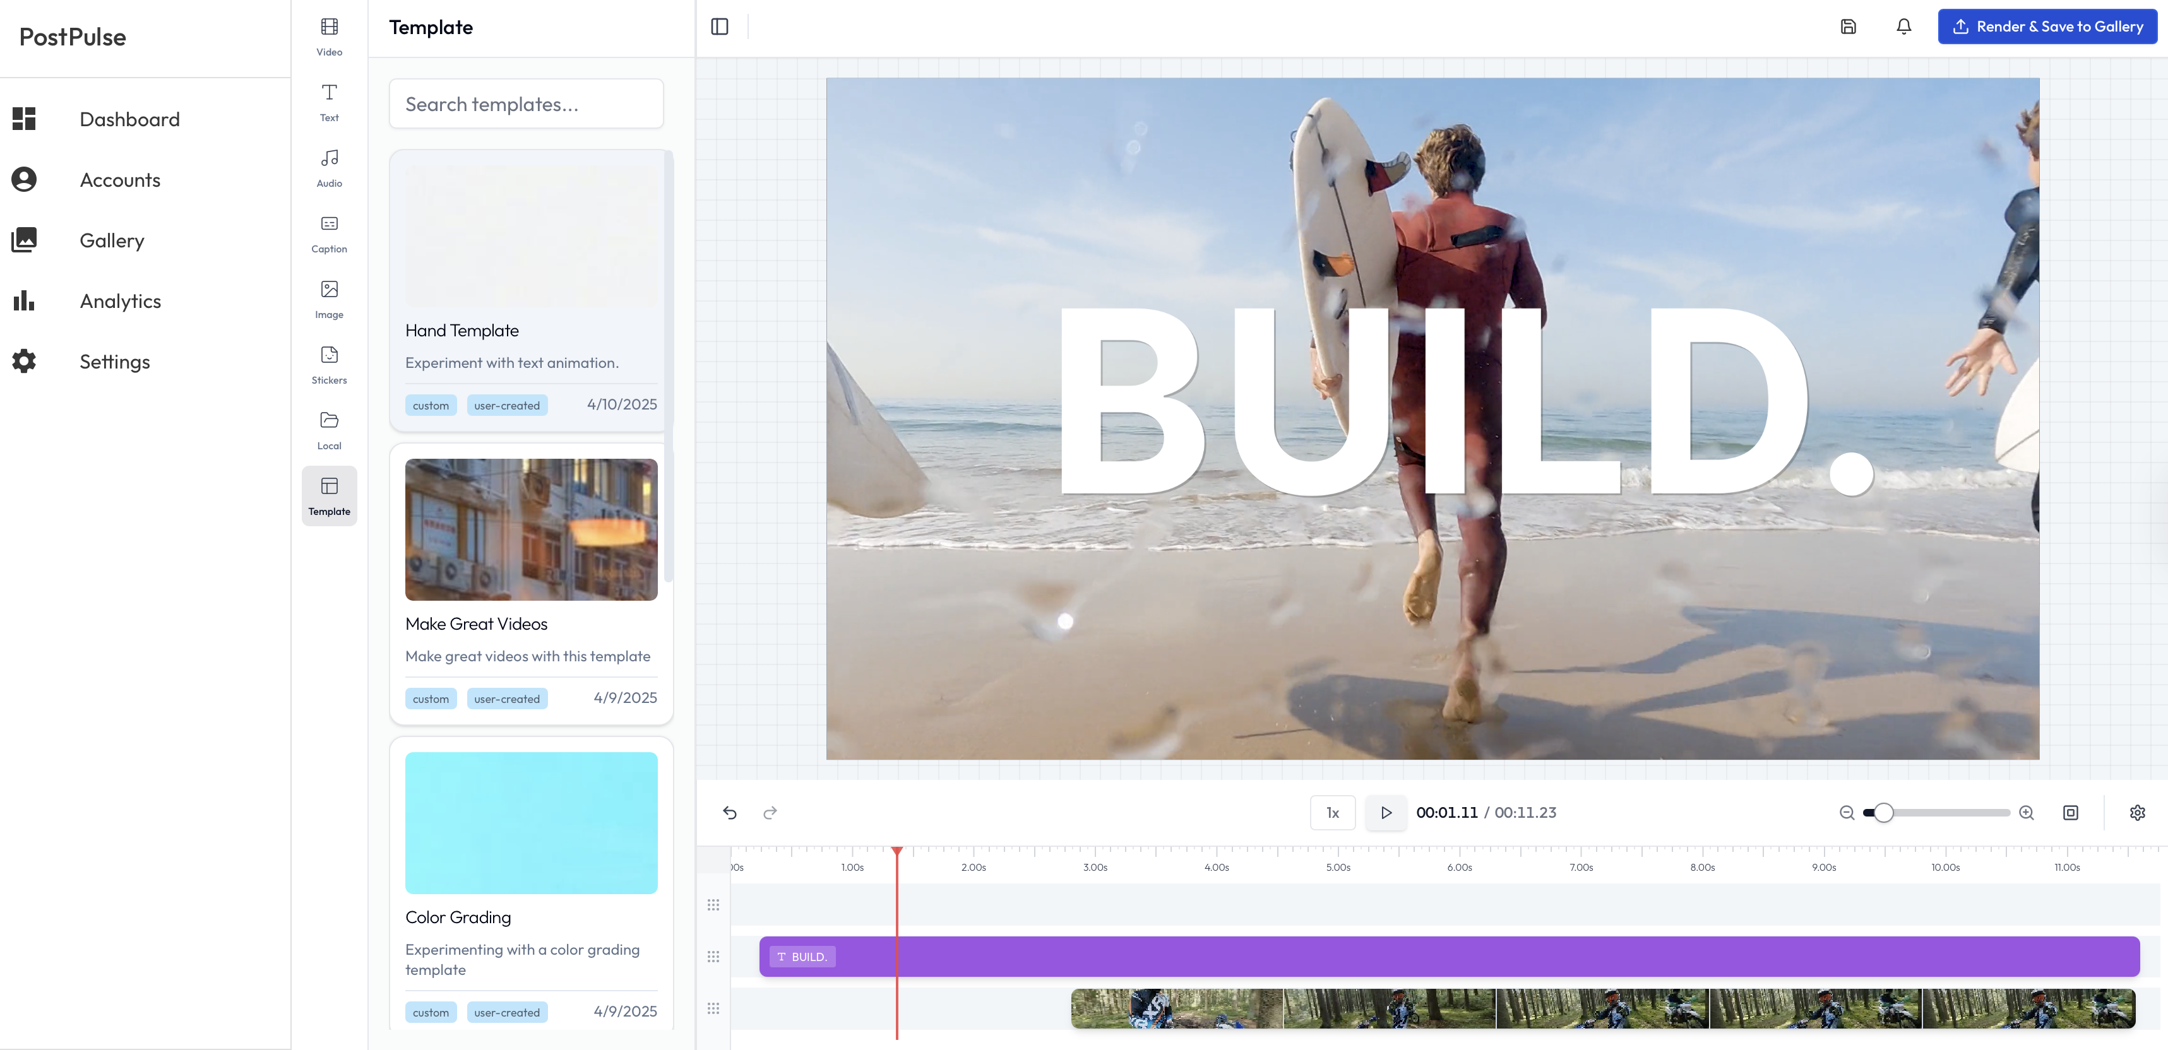Click the current time 00:01.11 display
Image resolution: width=2168 pixels, height=1050 pixels.
coord(1447,813)
